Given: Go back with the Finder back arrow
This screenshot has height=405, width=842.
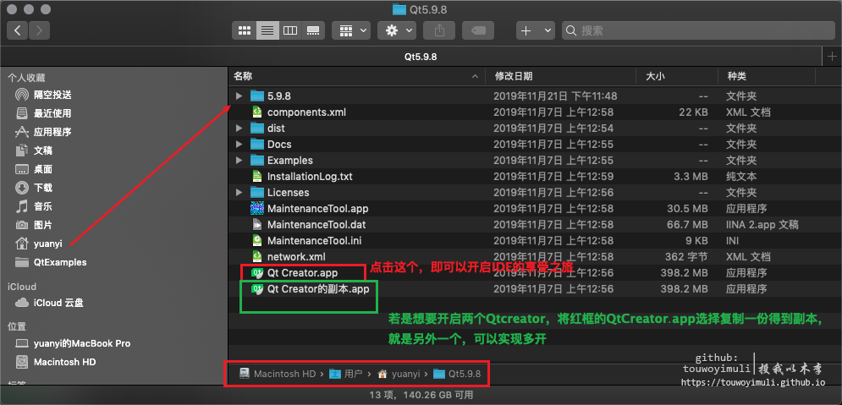Looking at the screenshot, I should pos(17,30).
